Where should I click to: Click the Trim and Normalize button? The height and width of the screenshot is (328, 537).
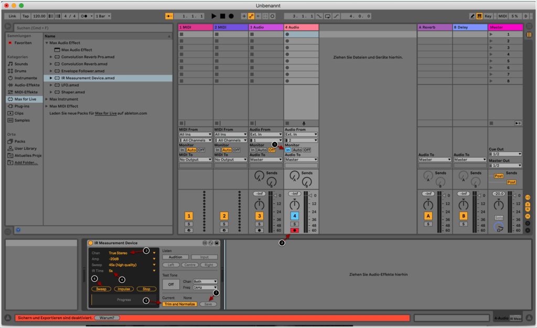tap(179, 304)
